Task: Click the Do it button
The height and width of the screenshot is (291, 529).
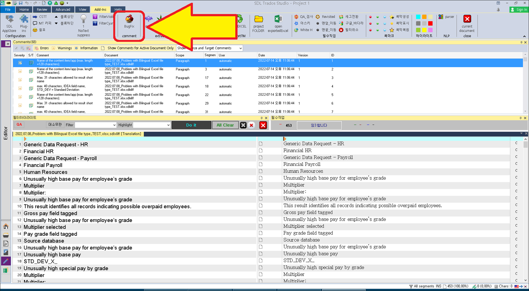Action: point(191,125)
